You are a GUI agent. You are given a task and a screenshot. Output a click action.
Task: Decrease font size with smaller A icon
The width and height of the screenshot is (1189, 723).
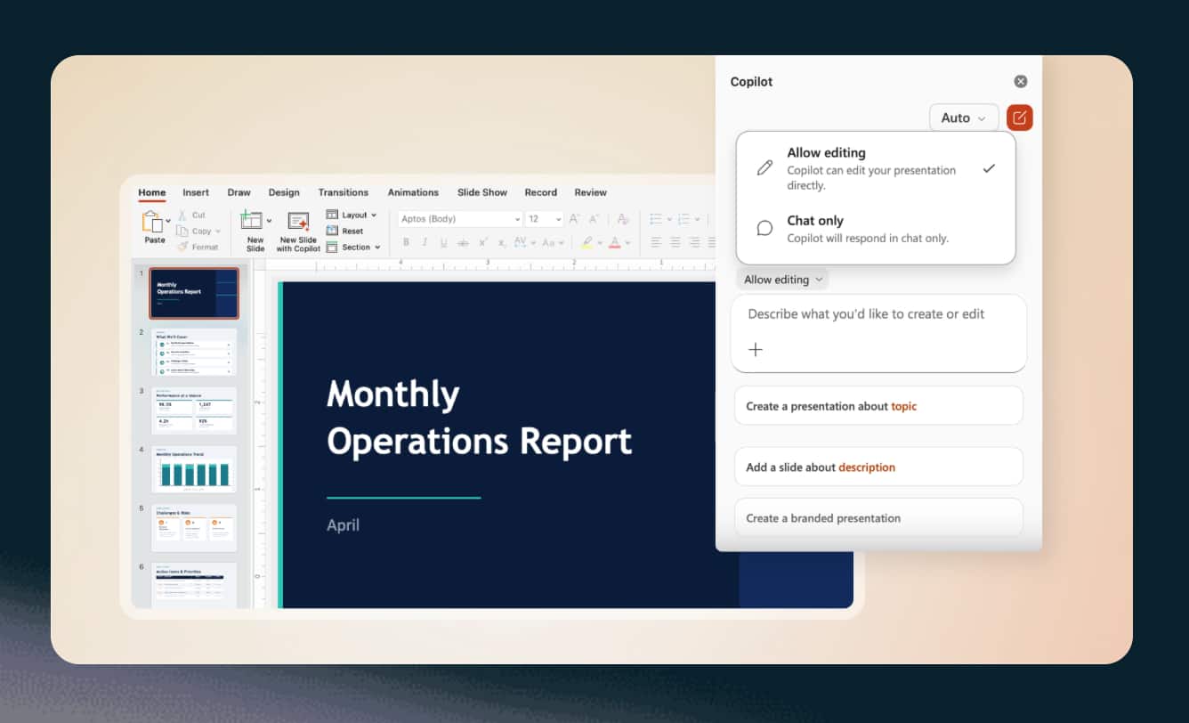(594, 219)
